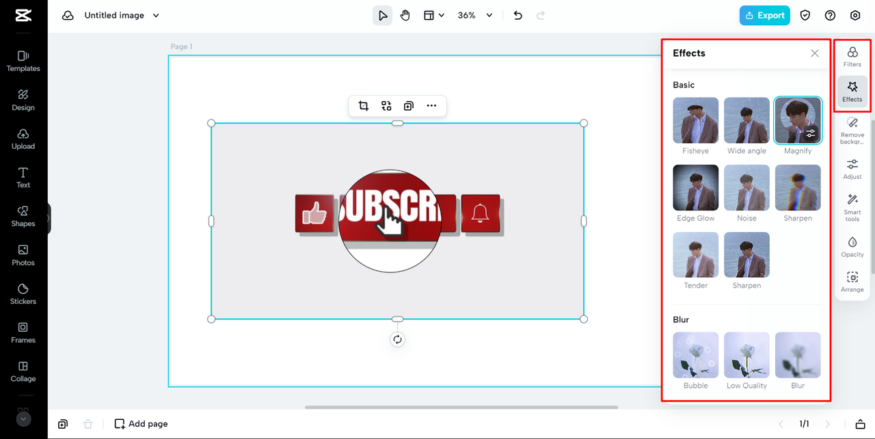The height and width of the screenshot is (439, 875).
Task: Open the Untitled image name dropdown
Action: click(x=122, y=15)
